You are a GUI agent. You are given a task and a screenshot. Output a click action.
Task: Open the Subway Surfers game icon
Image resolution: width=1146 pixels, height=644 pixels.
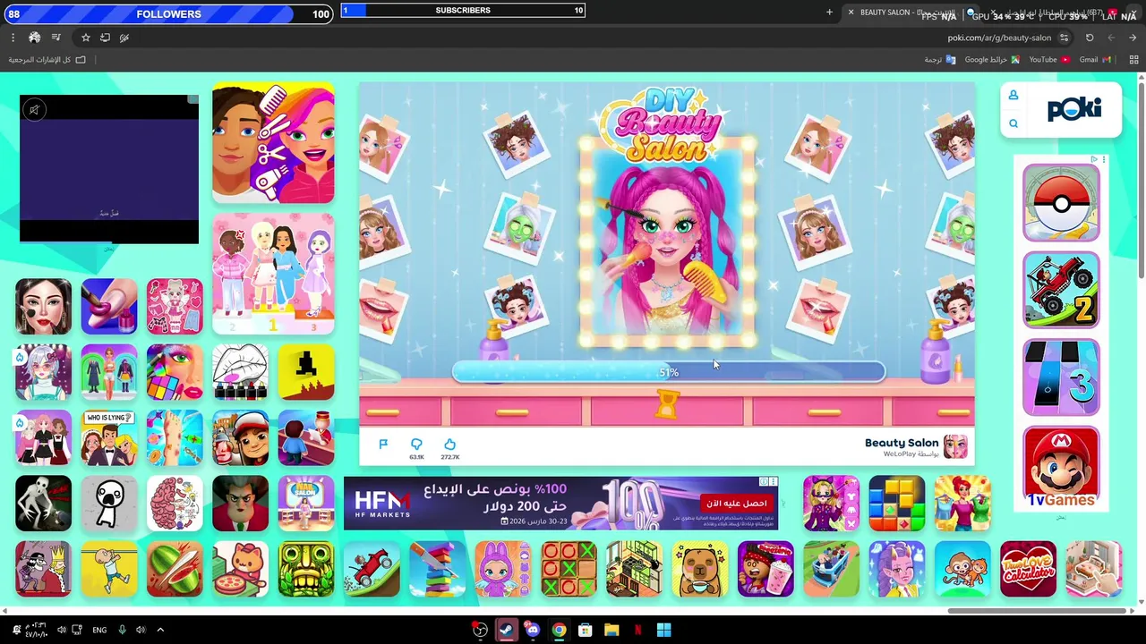click(240, 438)
